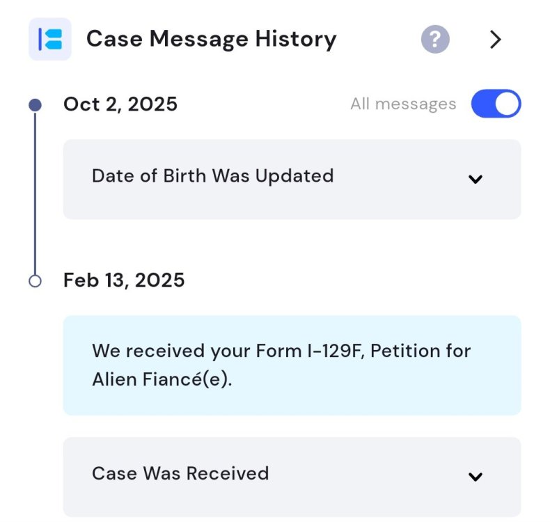
Task: Click the "Date of Birth Was Updated" title text
Action: point(212,176)
